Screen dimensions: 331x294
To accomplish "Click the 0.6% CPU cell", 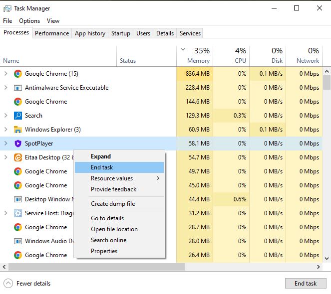I will [231, 199].
